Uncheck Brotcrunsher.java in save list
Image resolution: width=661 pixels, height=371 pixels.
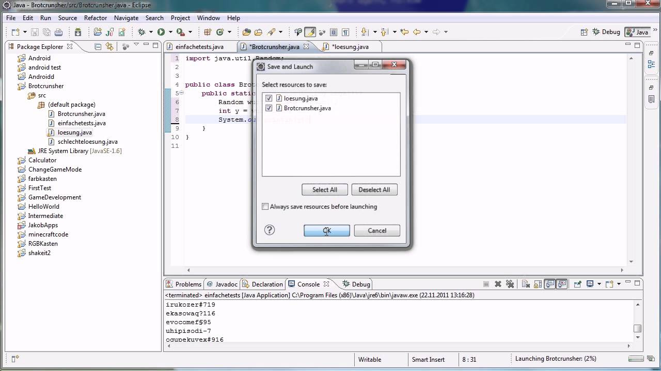269,108
